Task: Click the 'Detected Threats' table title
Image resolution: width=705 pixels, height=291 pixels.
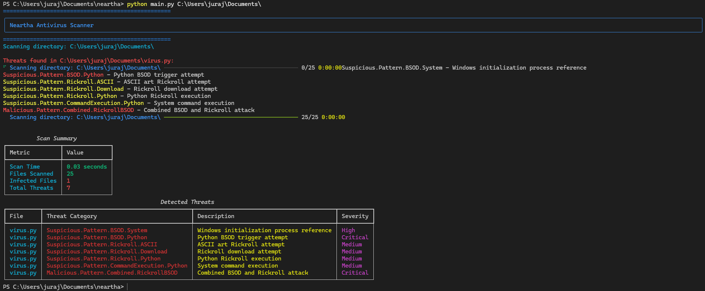Action: [x=187, y=202]
